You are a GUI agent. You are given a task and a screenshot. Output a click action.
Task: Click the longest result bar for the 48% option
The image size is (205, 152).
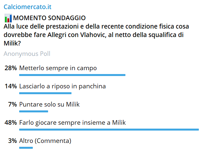point(109,130)
